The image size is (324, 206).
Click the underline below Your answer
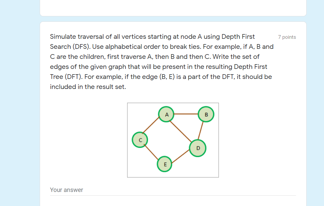point(173,195)
